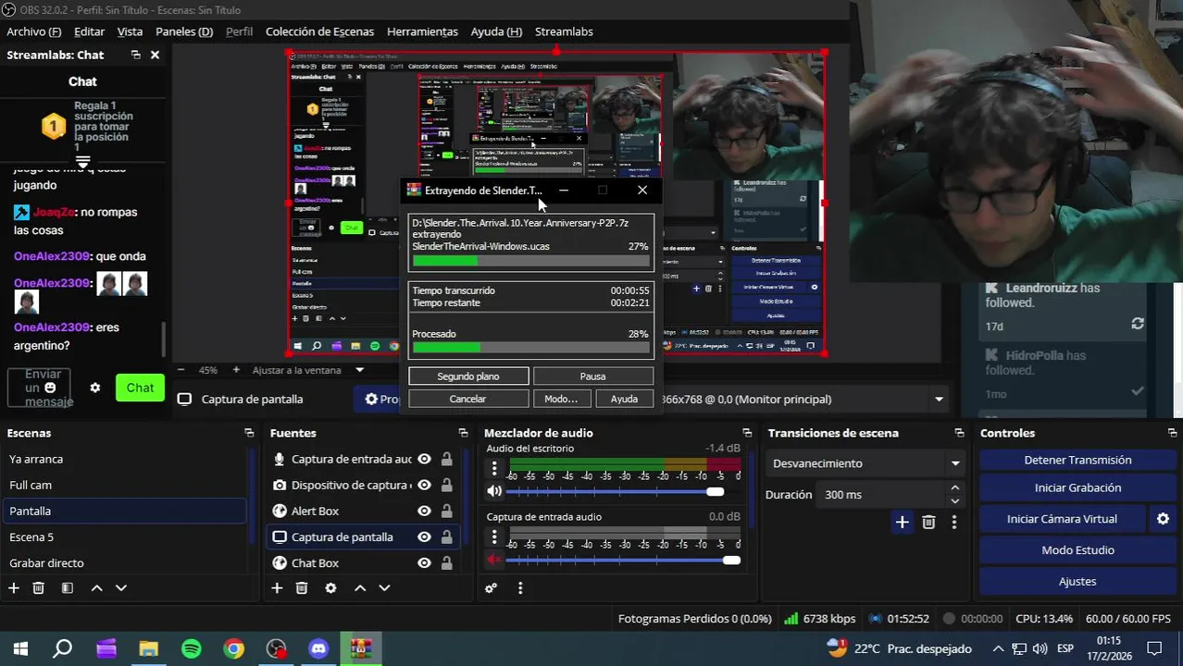
Task: Delete selected scene with trash icon
Action: pyautogui.click(x=39, y=587)
